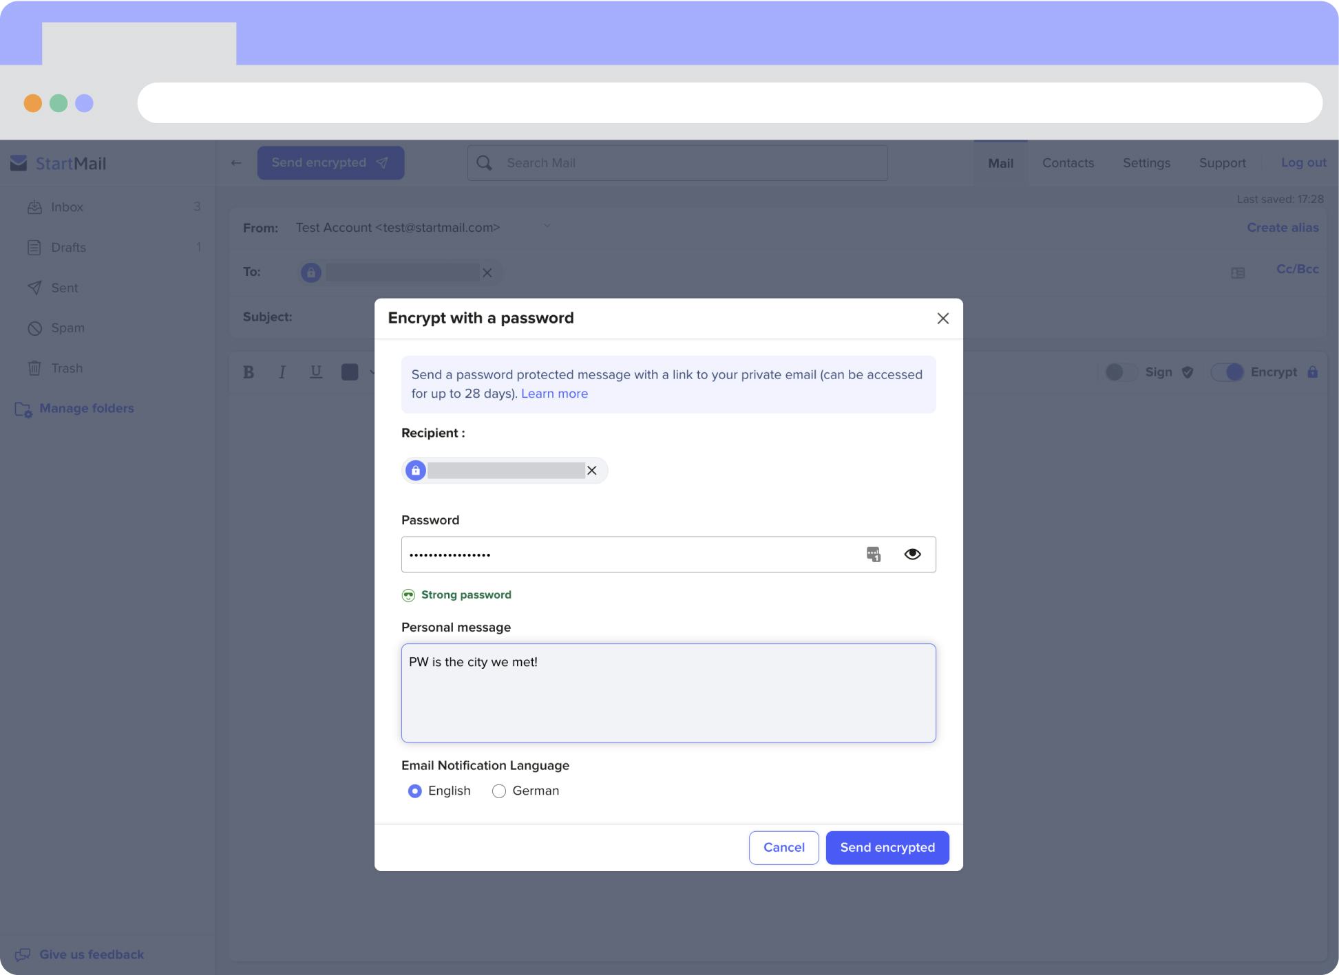Switch to the Contacts tab
The image size is (1339, 975).
point(1068,162)
